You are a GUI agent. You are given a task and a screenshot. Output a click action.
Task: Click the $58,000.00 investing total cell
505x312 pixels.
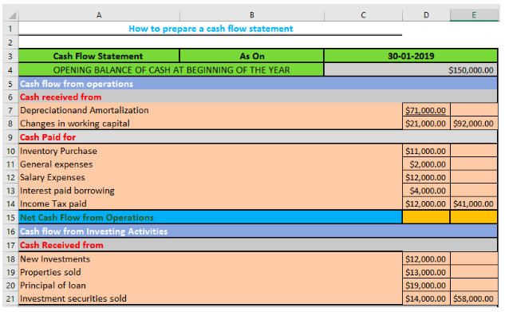(474, 298)
